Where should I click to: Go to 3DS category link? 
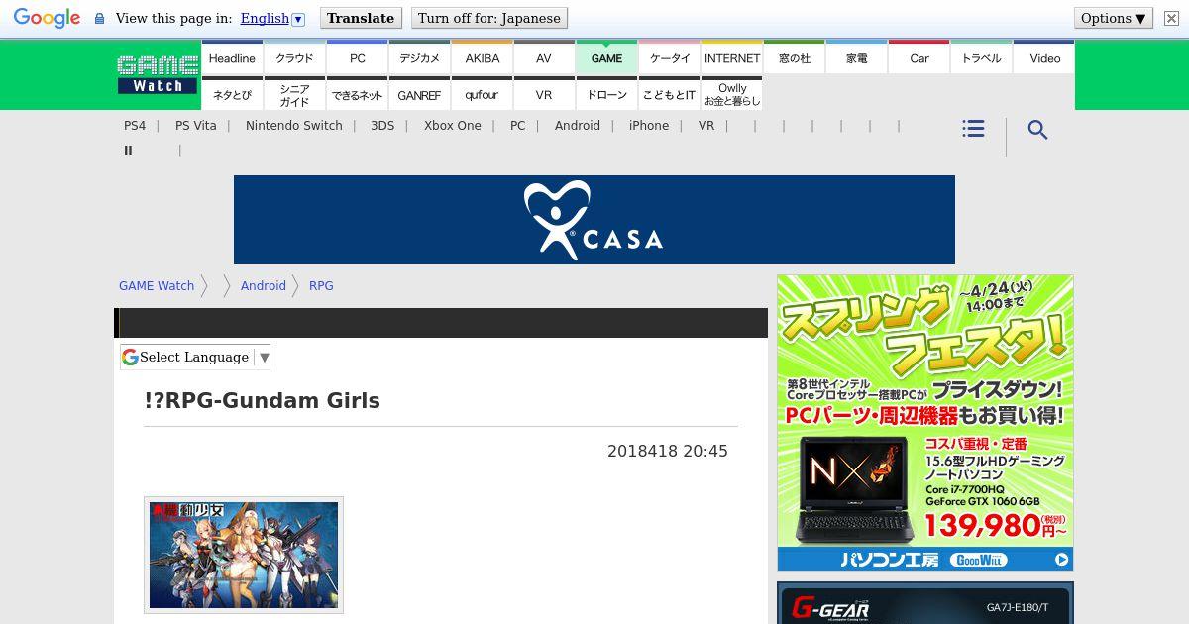point(382,126)
